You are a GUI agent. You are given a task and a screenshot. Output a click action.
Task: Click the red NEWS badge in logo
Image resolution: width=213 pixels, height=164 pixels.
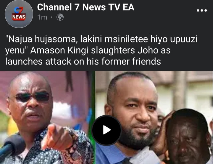click(x=19, y=17)
